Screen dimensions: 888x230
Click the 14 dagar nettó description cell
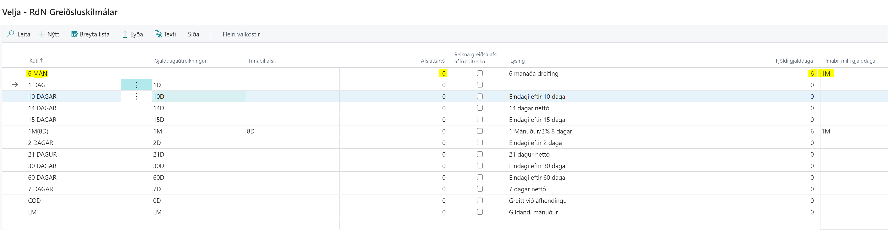[529, 108]
